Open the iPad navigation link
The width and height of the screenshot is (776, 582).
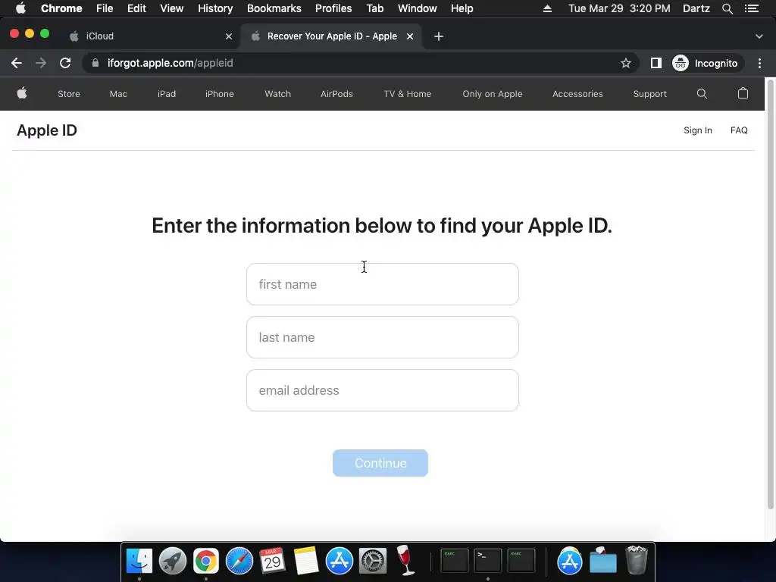(x=167, y=93)
